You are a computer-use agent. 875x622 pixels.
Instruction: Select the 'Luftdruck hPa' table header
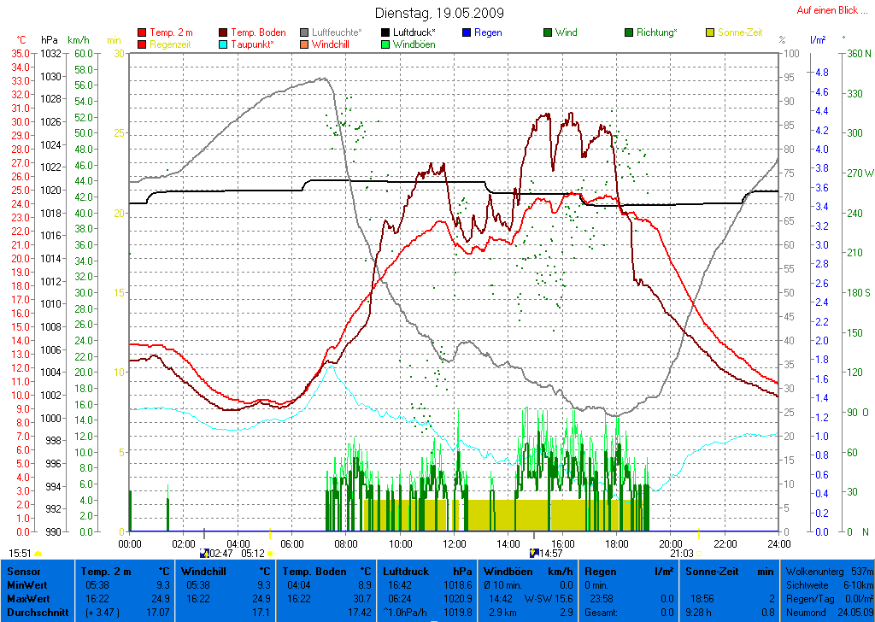pos(427,571)
